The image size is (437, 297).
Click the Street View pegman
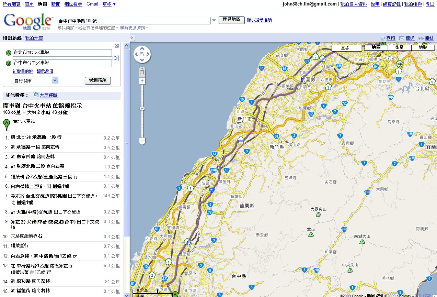[142, 72]
